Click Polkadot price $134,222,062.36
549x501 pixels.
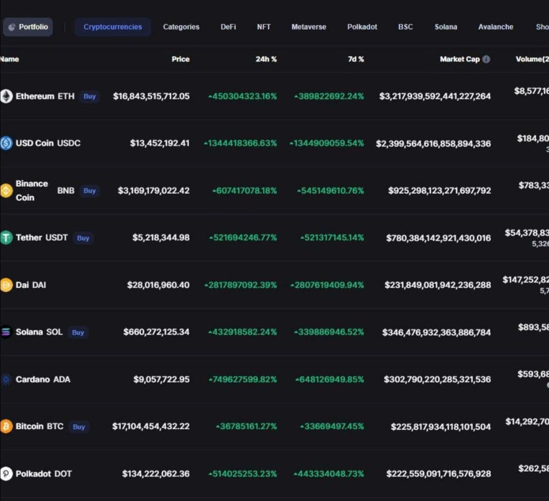156,474
